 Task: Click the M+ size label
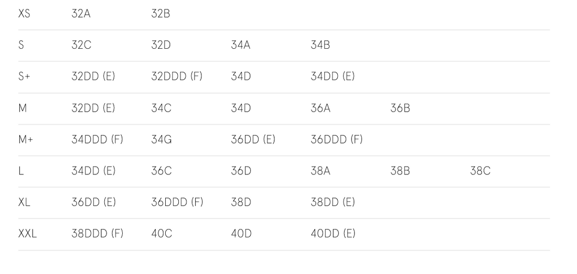point(26,139)
